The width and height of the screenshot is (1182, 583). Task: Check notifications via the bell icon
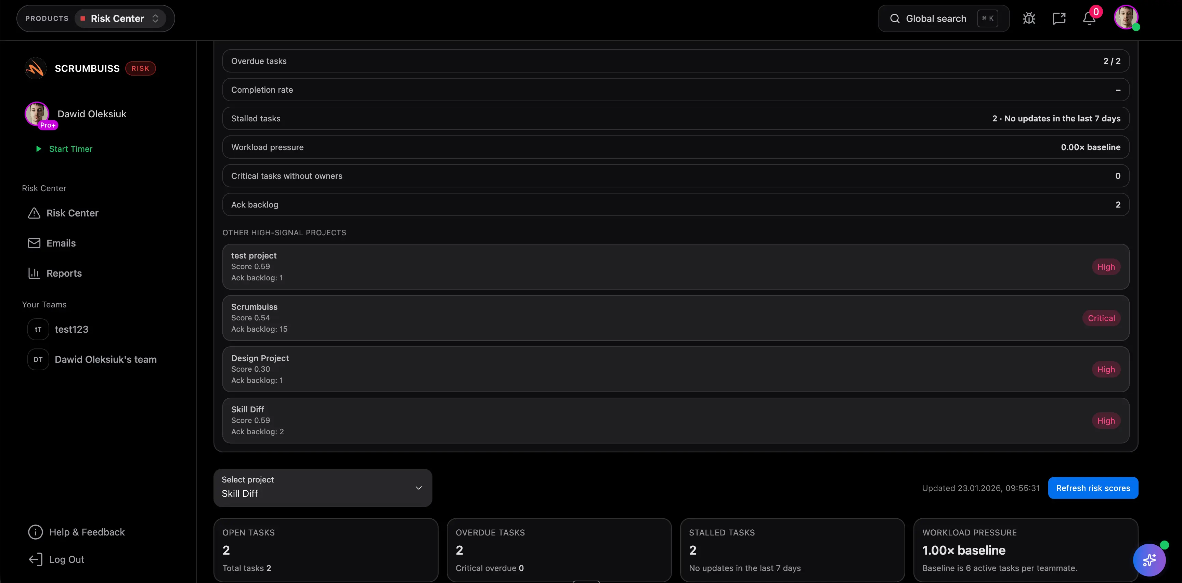(x=1089, y=18)
